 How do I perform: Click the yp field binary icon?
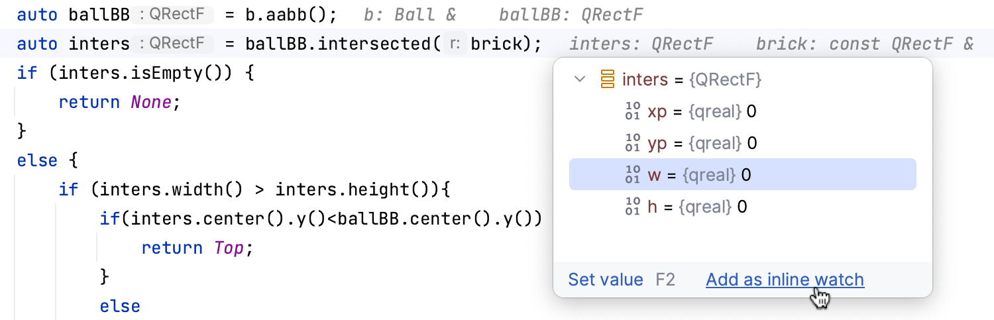633,143
